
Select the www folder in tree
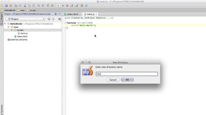click(x=16, y=27)
